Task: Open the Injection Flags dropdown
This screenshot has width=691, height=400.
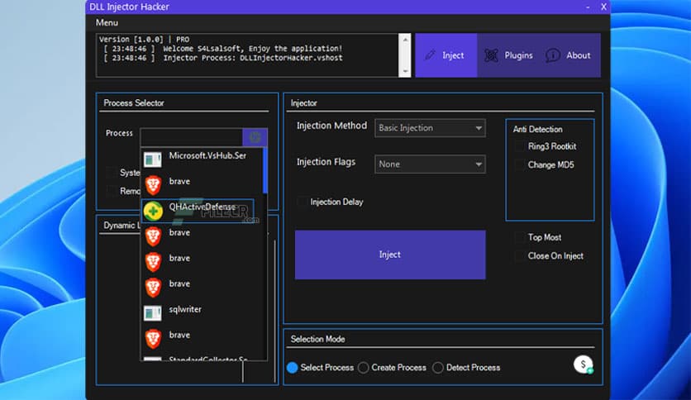Action: (430, 164)
